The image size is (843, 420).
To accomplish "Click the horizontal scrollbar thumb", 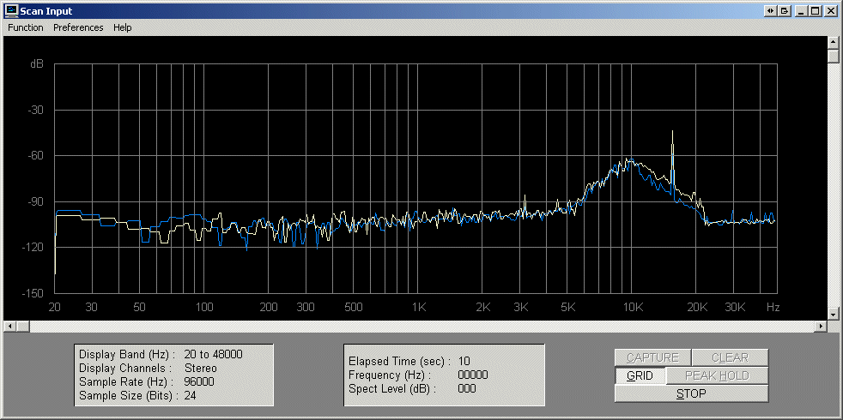I will tap(22, 326).
